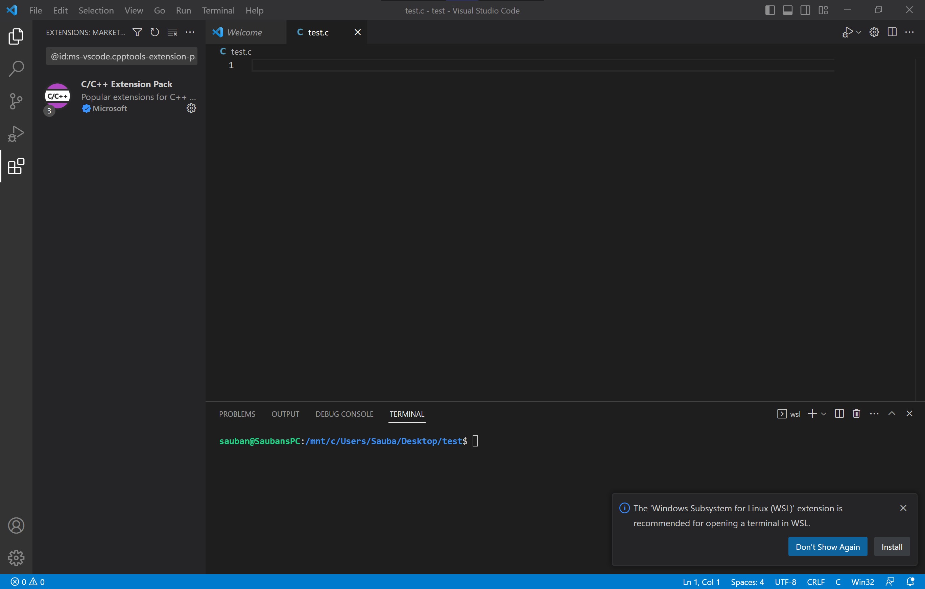Screen dimensions: 925x589
Task: Open the Manage gear in activity bar
Action: 16,558
